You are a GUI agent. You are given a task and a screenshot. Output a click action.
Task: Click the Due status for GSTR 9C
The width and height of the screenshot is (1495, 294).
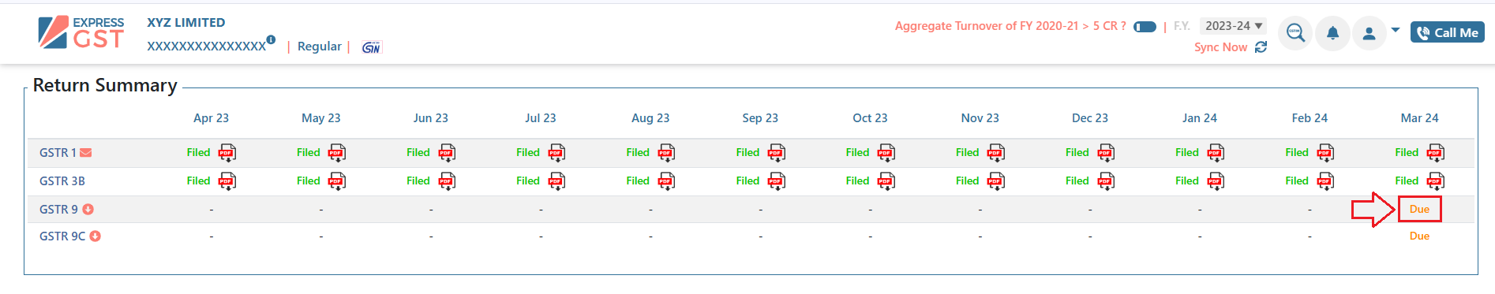(x=1419, y=236)
